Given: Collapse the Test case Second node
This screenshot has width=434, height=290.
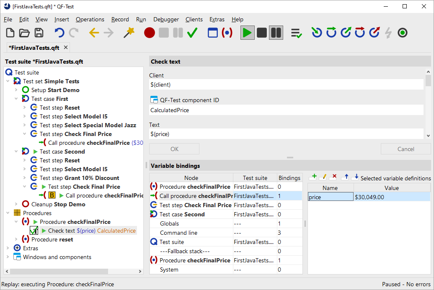Looking at the screenshot, I should point(16,151).
